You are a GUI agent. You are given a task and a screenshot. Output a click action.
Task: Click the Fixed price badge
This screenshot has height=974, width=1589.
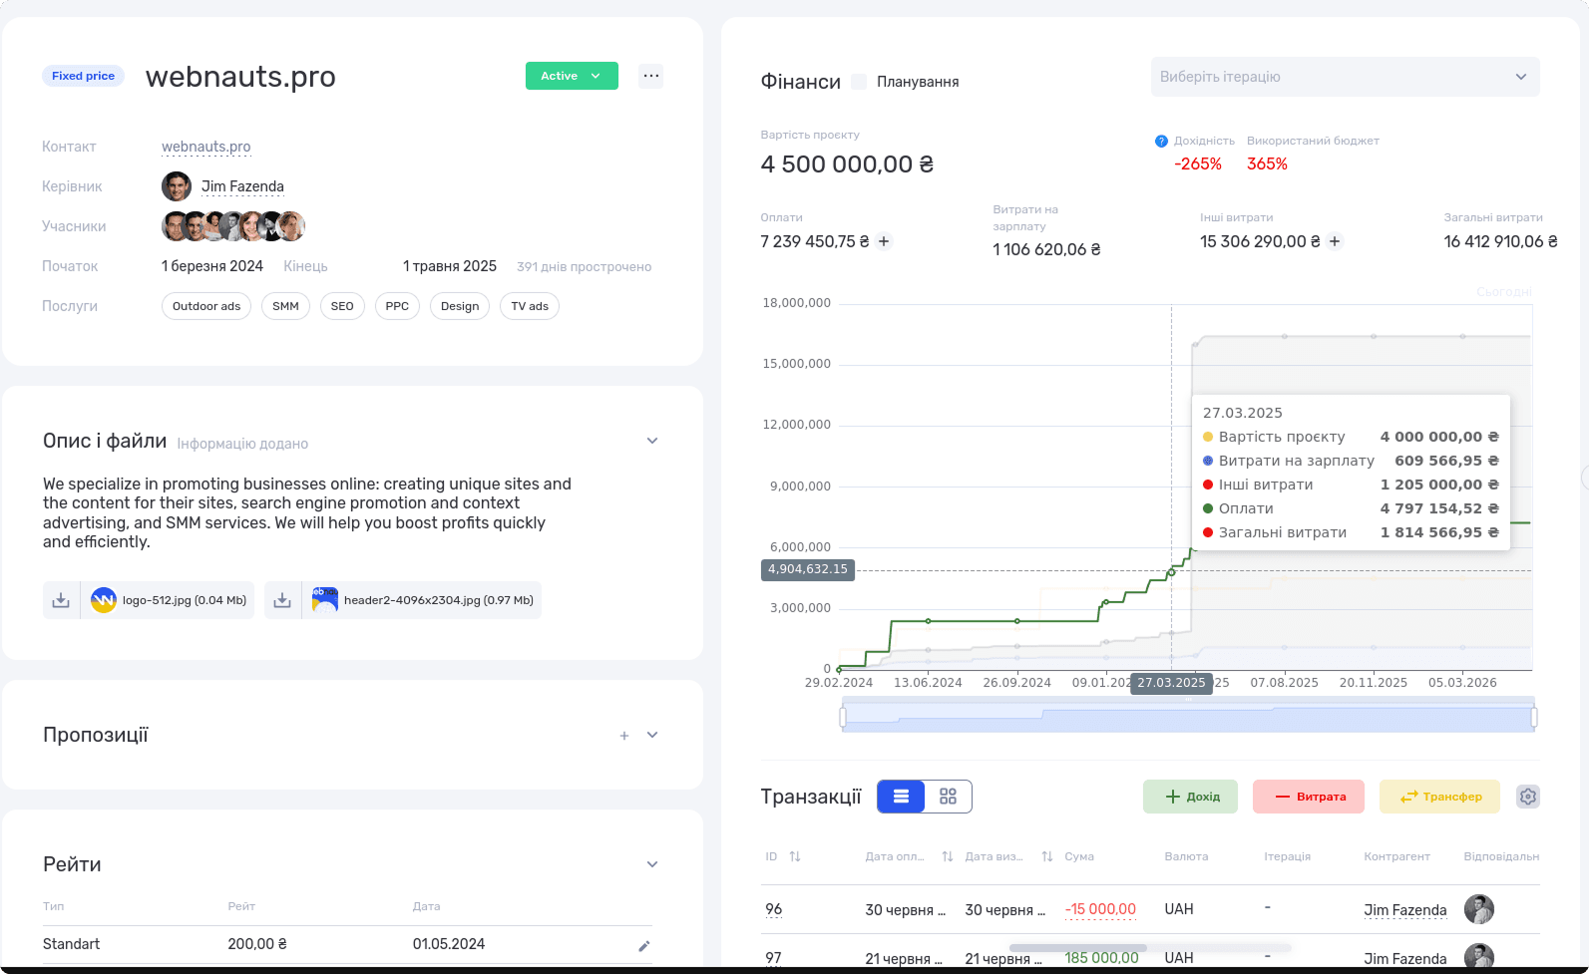tap(83, 76)
